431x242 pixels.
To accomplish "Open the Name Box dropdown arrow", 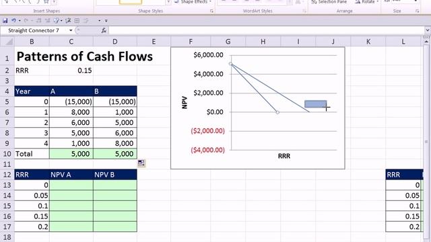I will 71,30.
